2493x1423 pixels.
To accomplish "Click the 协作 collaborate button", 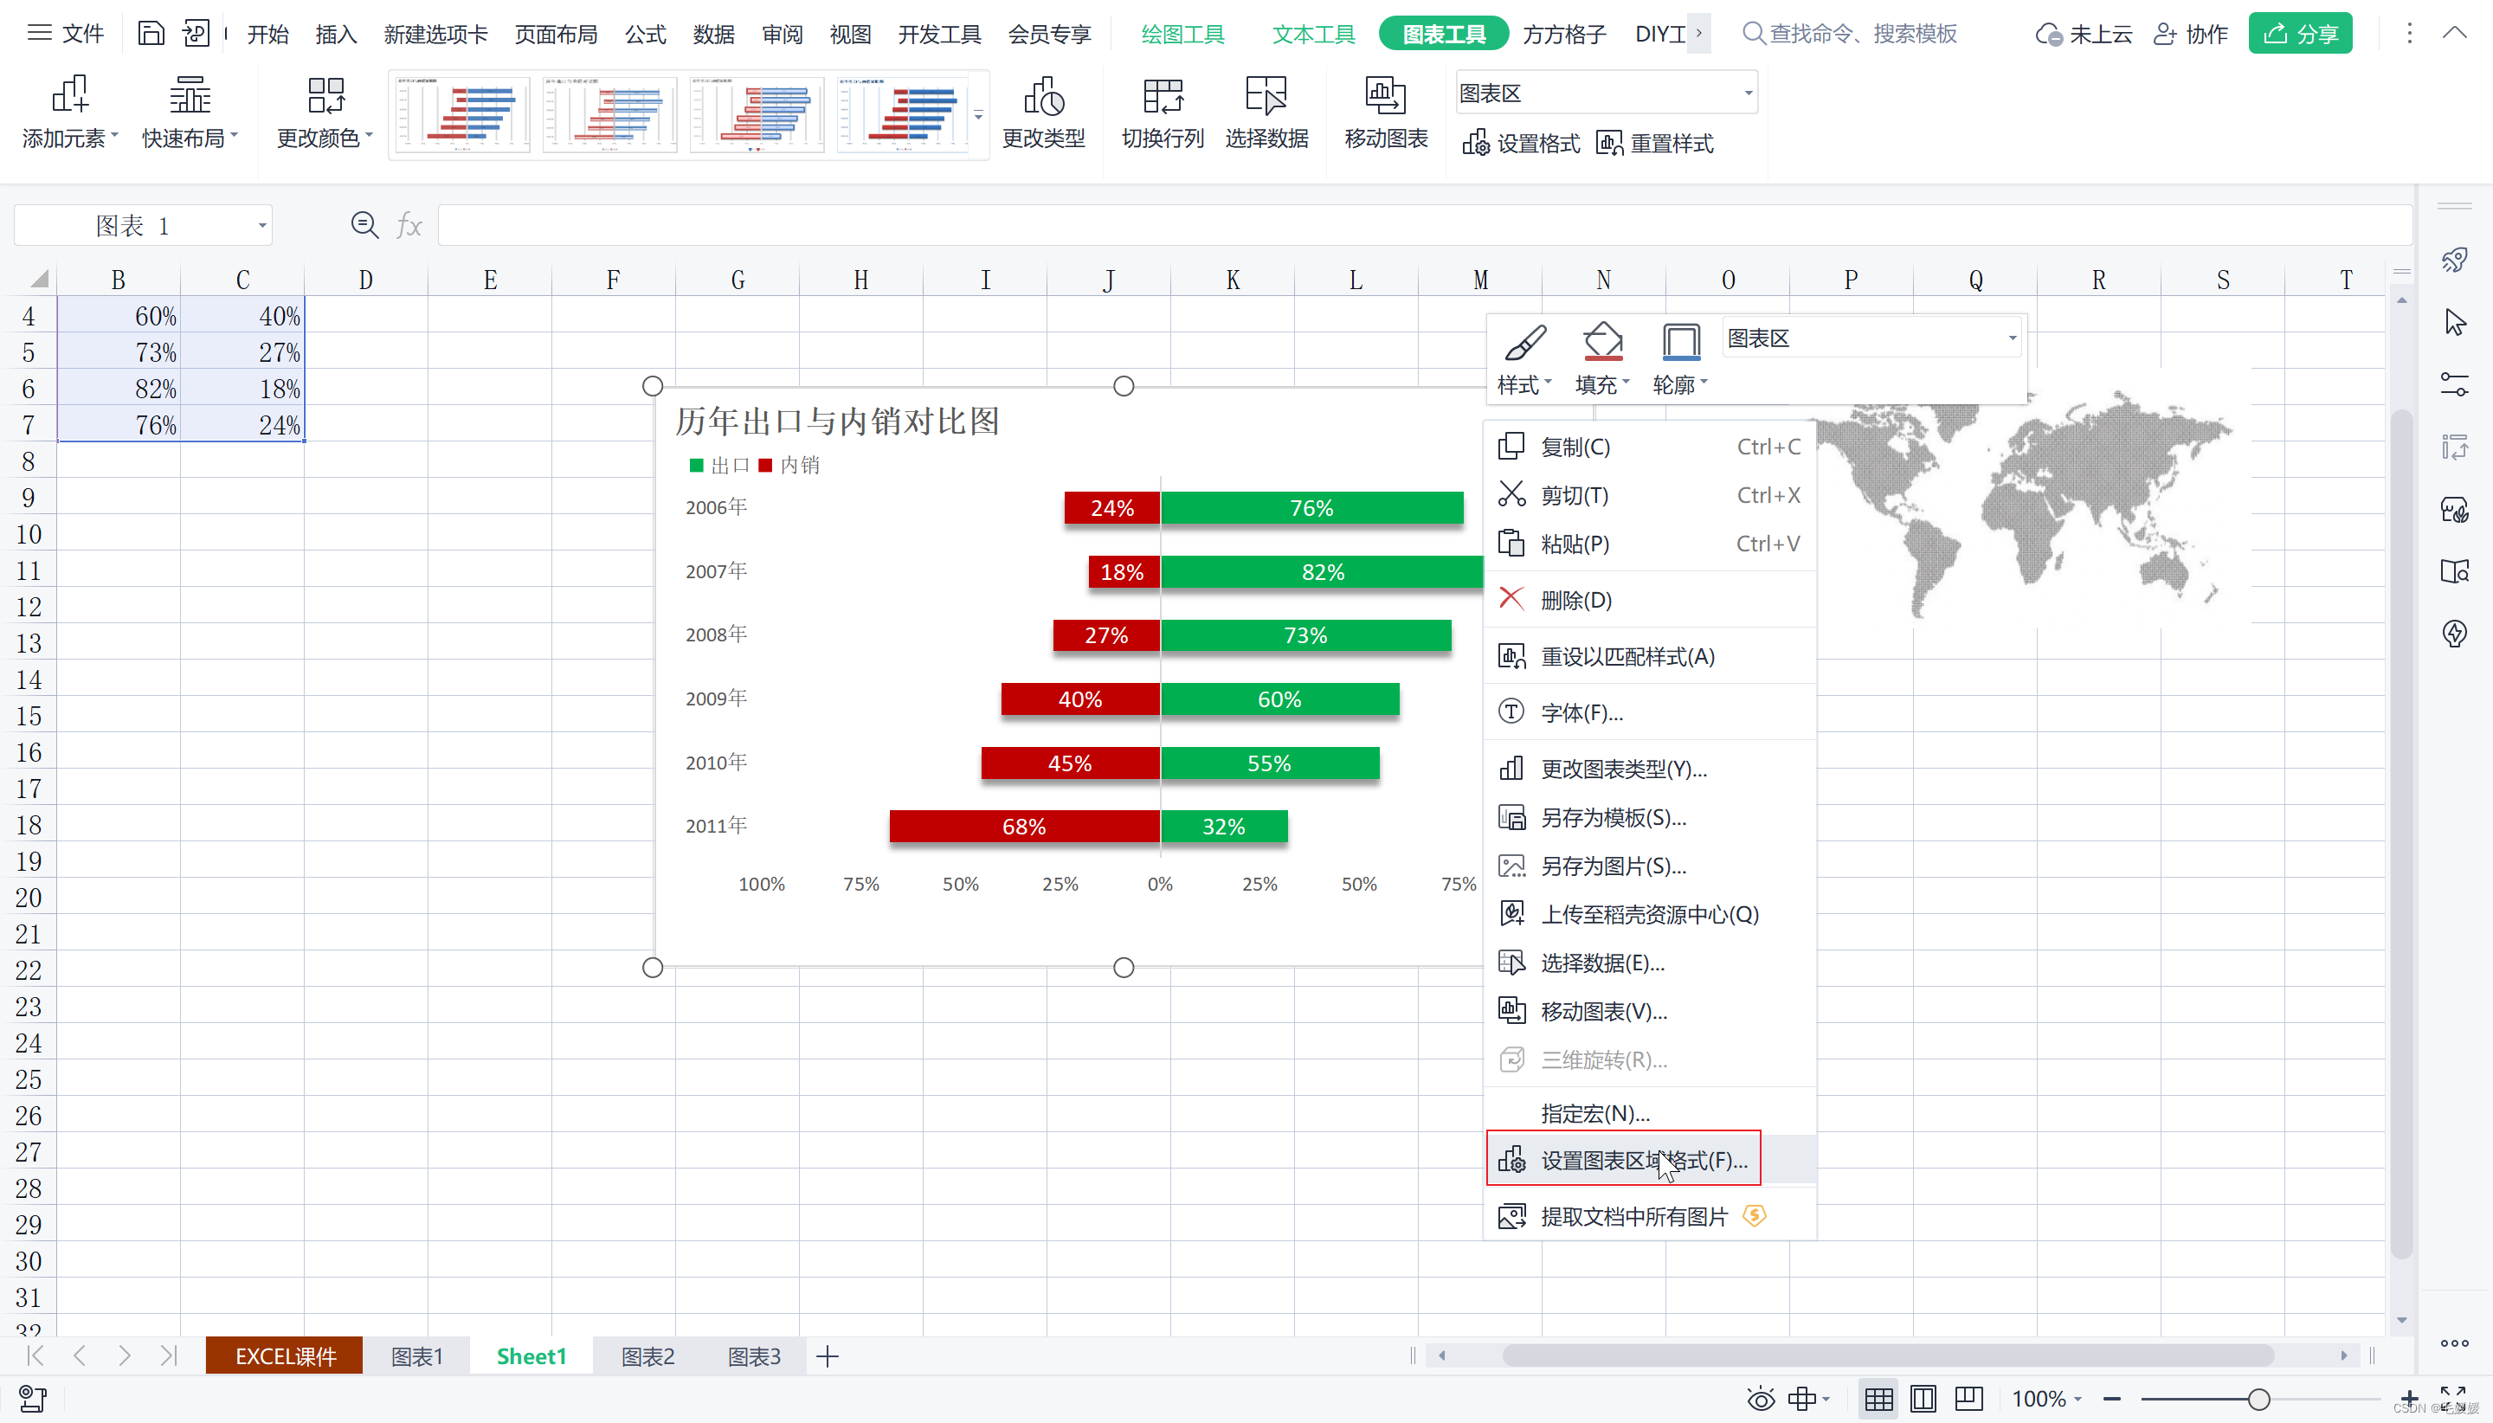I will [x=2191, y=35].
